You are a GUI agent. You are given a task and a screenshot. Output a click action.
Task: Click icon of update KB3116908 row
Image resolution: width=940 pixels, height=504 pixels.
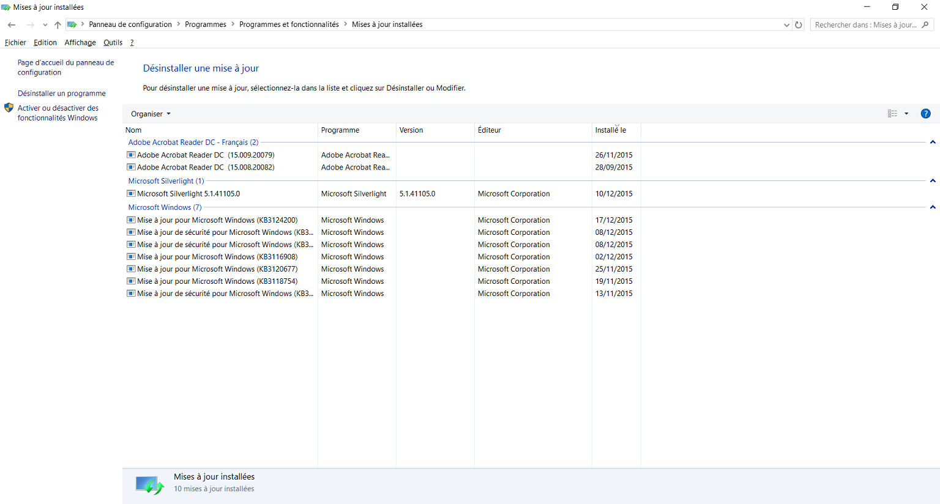131,257
